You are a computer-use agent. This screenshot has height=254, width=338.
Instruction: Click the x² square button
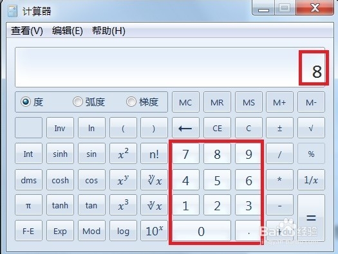pyautogui.click(x=123, y=154)
